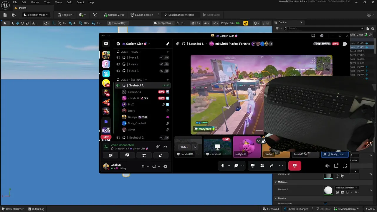Image resolution: width=377 pixels, height=212 pixels.
Task: Open Launch Session options menu
Action: coord(158,15)
